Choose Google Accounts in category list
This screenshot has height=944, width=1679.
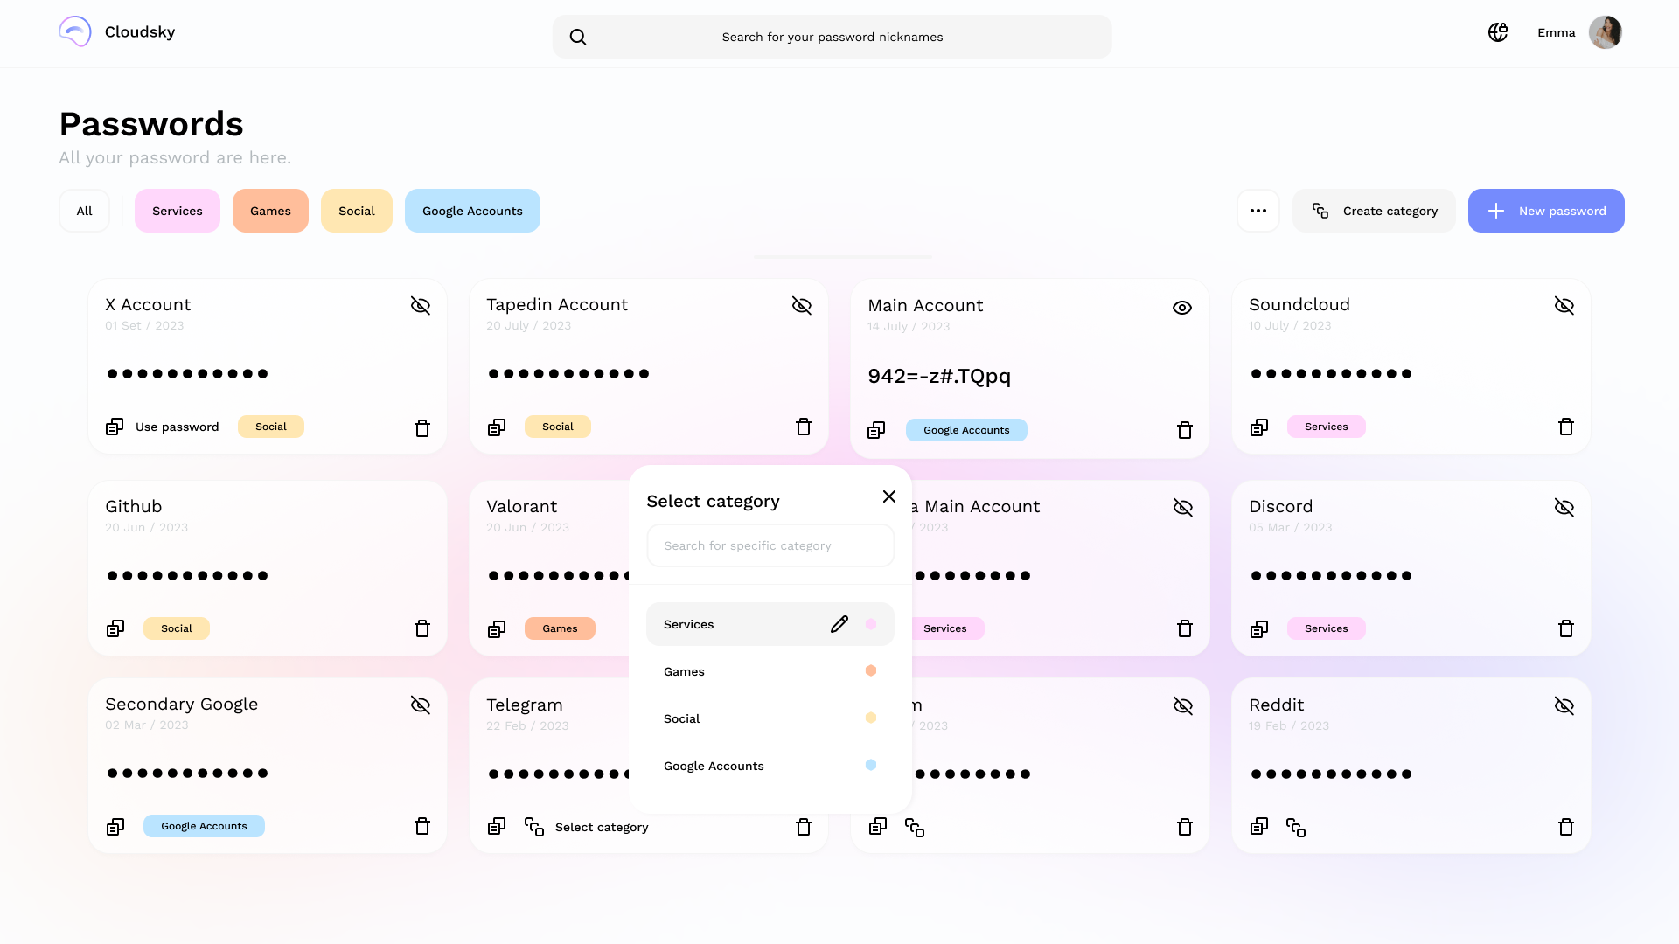pyautogui.click(x=714, y=766)
